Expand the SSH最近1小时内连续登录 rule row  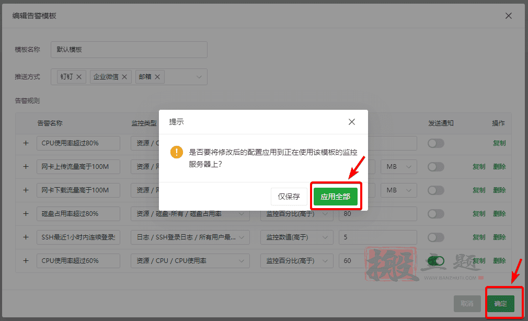(x=26, y=237)
